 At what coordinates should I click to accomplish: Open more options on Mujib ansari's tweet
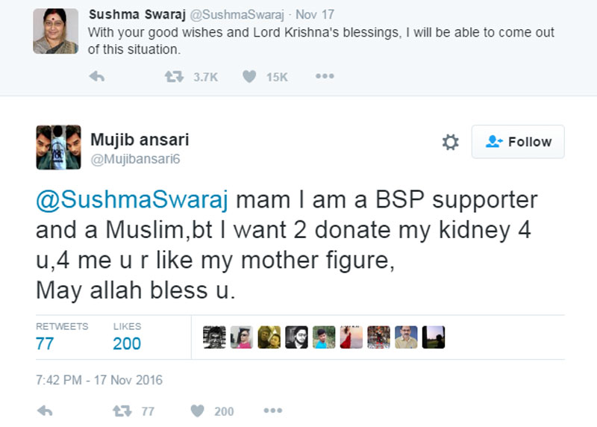(x=272, y=411)
